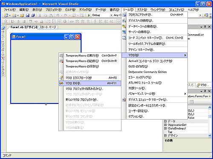Select the Form1.vb [デザイン] tab

click(24, 27)
